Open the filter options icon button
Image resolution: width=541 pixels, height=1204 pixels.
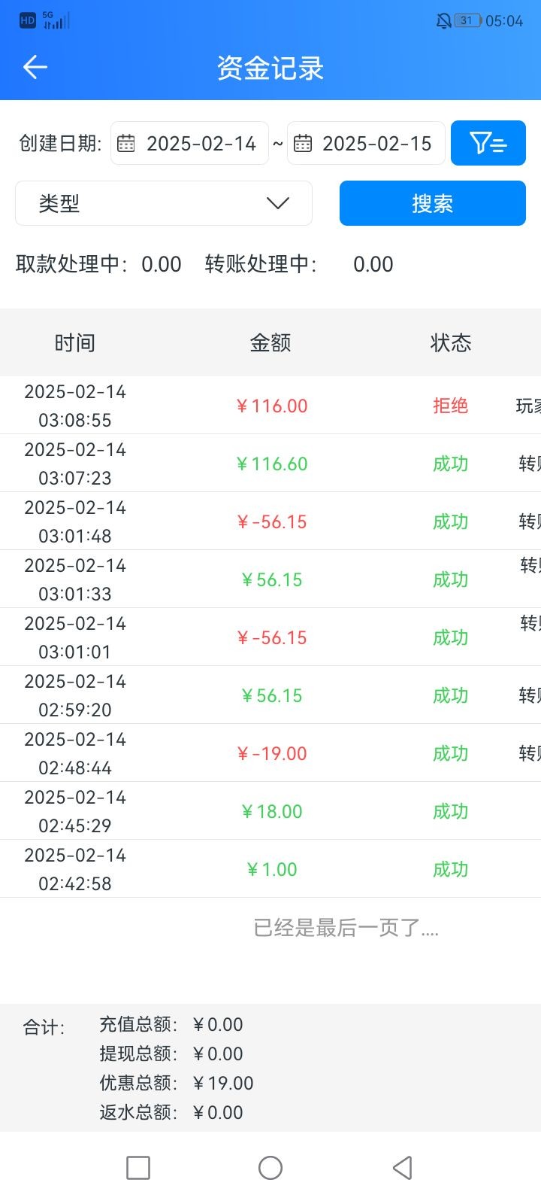coord(488,143)
